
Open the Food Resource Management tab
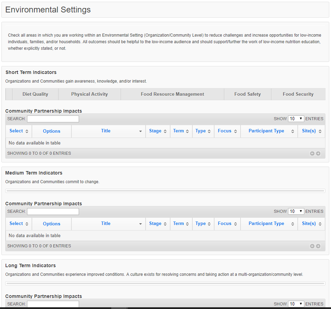(x=172, y=94)
